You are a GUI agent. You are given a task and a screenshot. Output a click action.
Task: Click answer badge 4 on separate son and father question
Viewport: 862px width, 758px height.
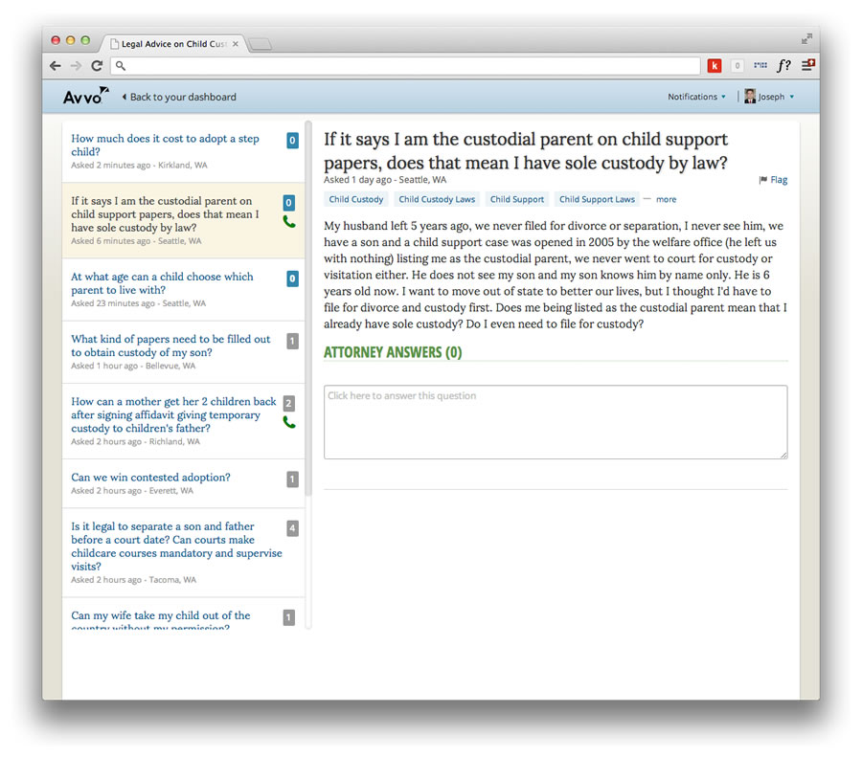(x=292, y=528)
